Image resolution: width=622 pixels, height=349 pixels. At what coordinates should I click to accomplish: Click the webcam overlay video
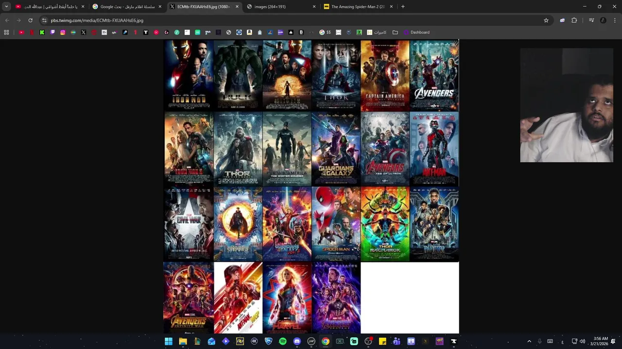(567, 105)
